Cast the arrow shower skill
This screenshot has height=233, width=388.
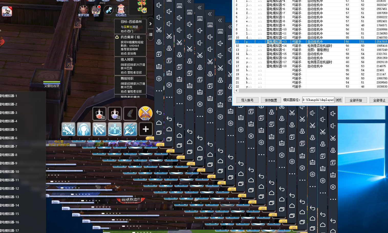130,129
